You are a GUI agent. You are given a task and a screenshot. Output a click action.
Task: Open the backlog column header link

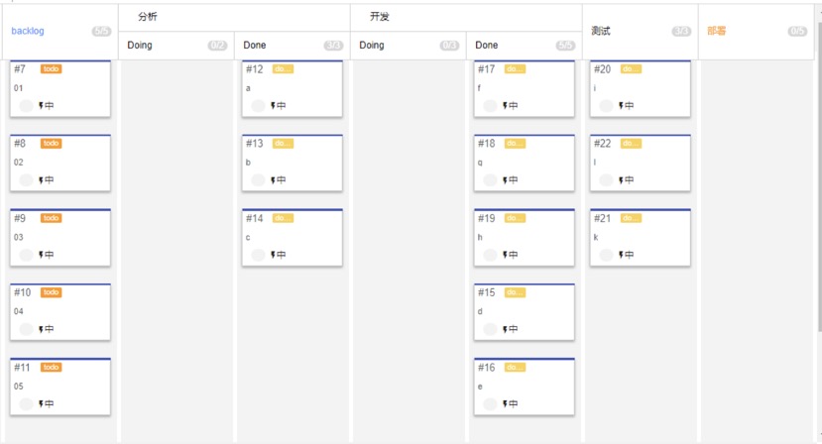tap(28, 31)
